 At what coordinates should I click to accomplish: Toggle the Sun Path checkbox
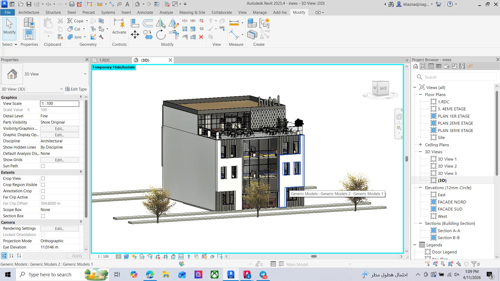[x=43, y=166]
